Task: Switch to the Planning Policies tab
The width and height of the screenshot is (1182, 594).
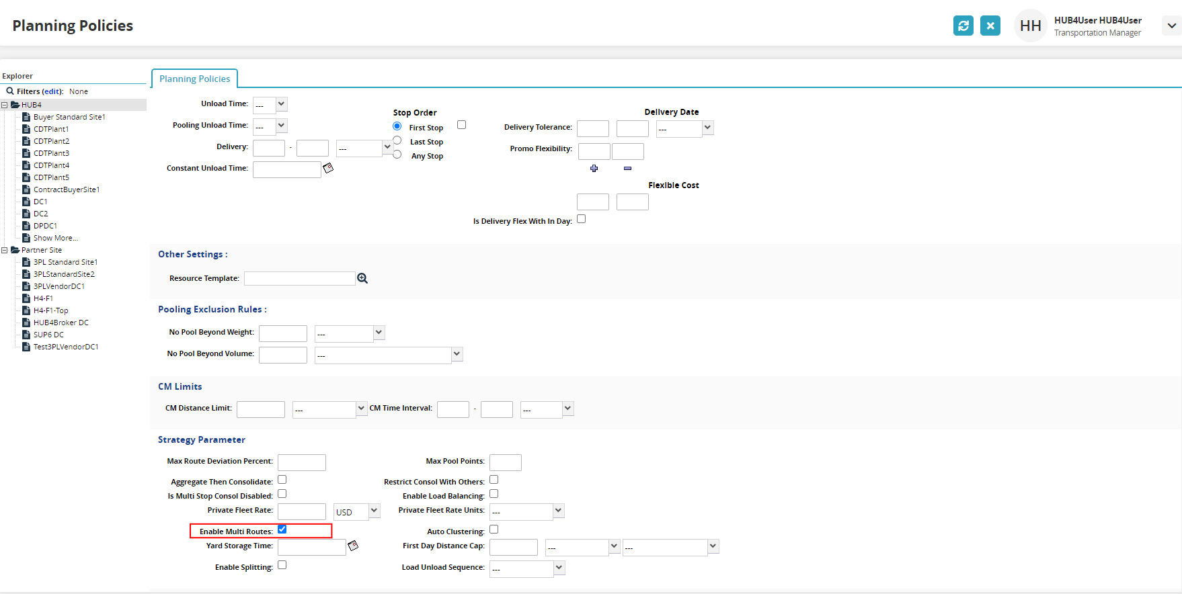Action: click(x=194, y=79)
